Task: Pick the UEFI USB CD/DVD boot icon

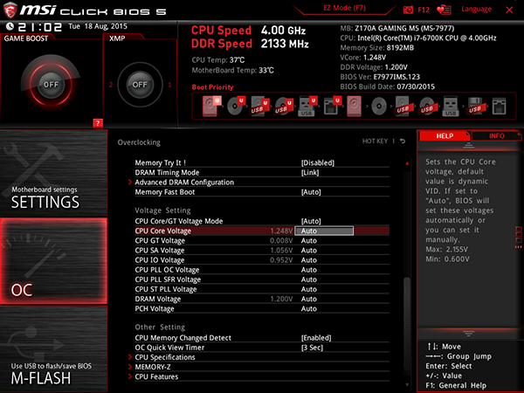Action: pyautogui.click(x=284, y=107)
